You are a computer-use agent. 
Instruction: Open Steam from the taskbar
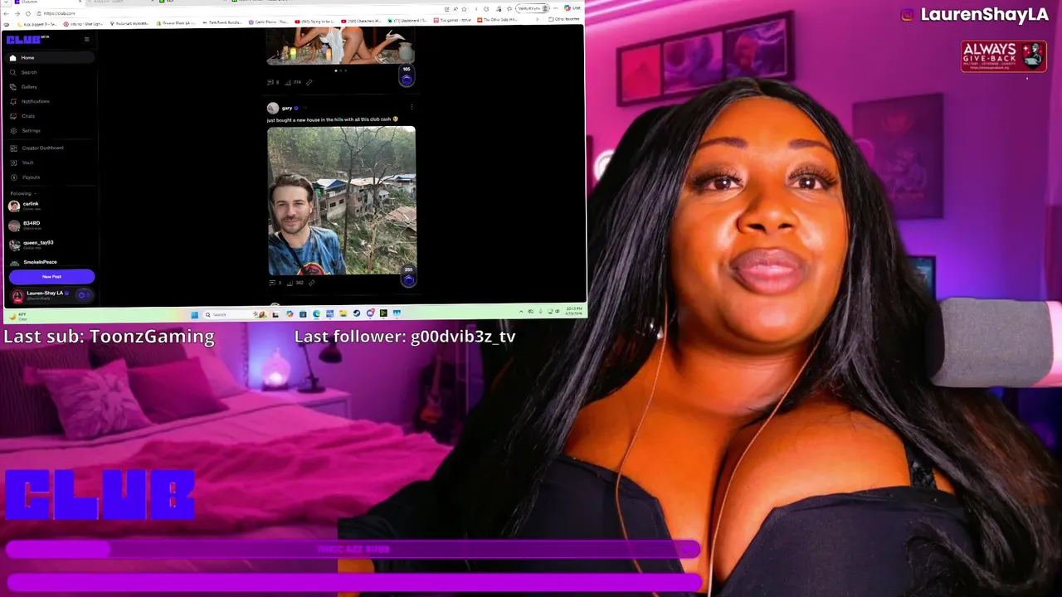tap(357, 314)
